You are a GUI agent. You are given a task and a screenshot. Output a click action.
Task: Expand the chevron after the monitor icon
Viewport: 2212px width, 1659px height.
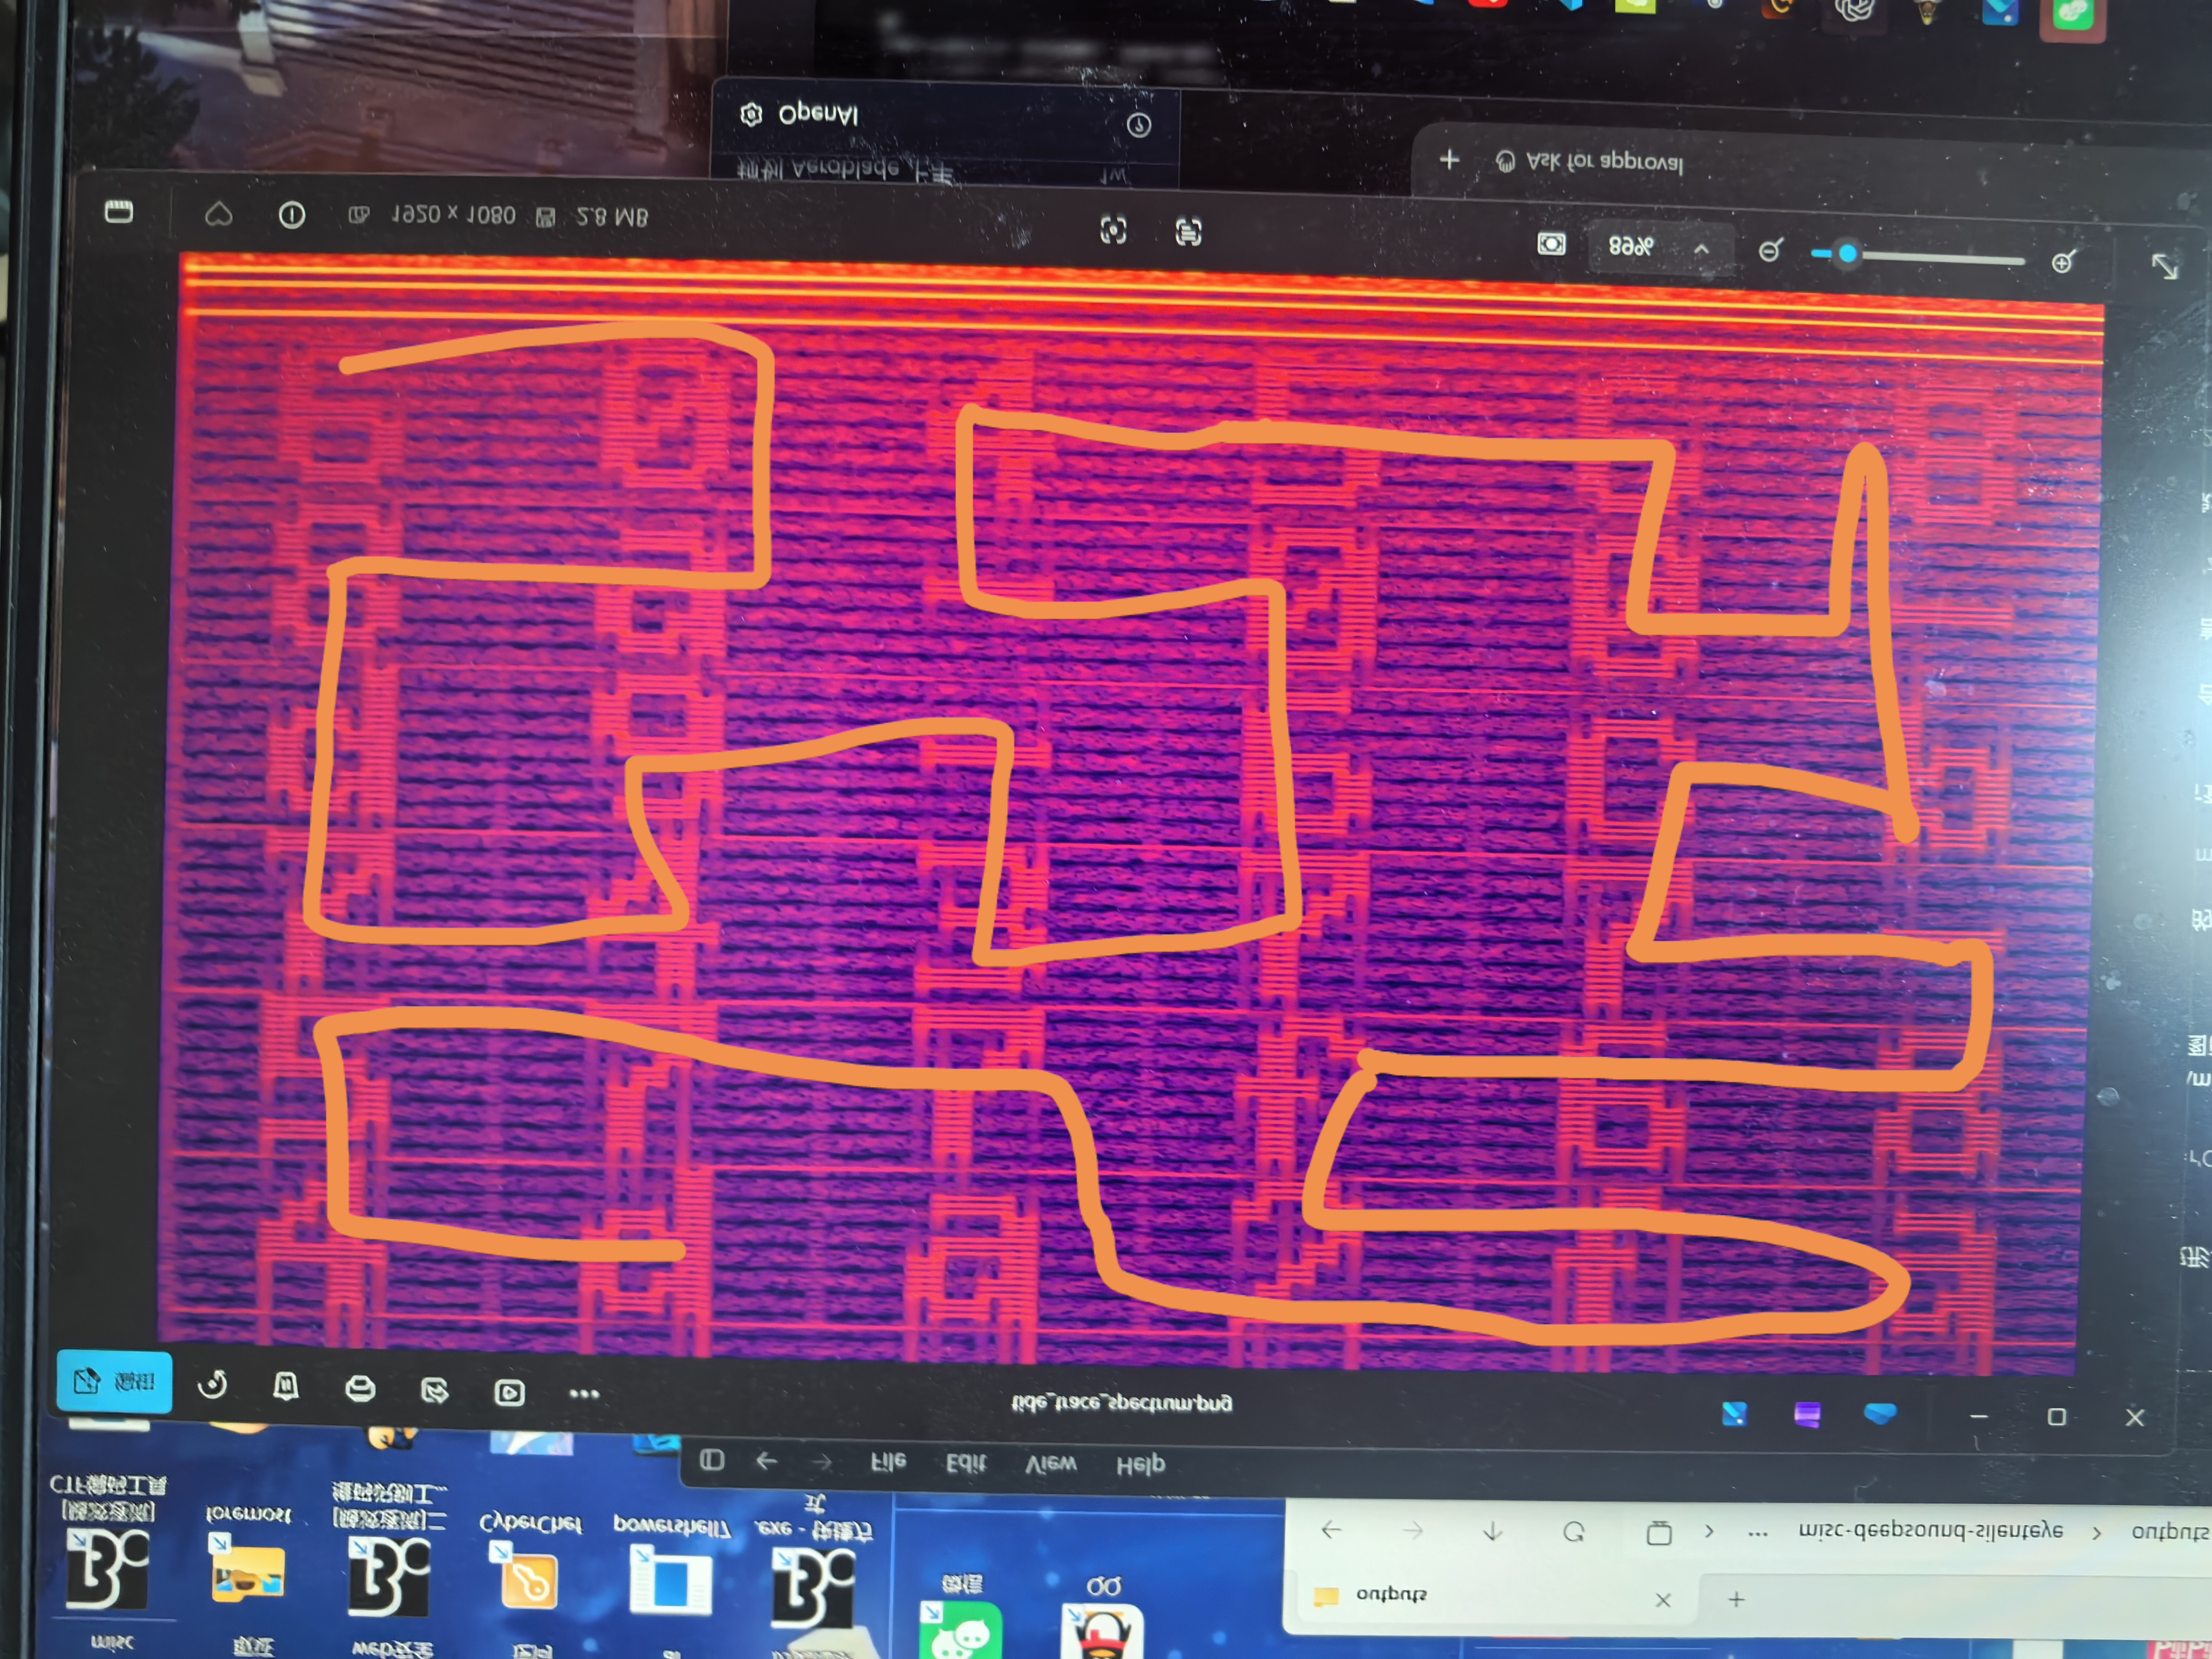pos(1709,1531)
